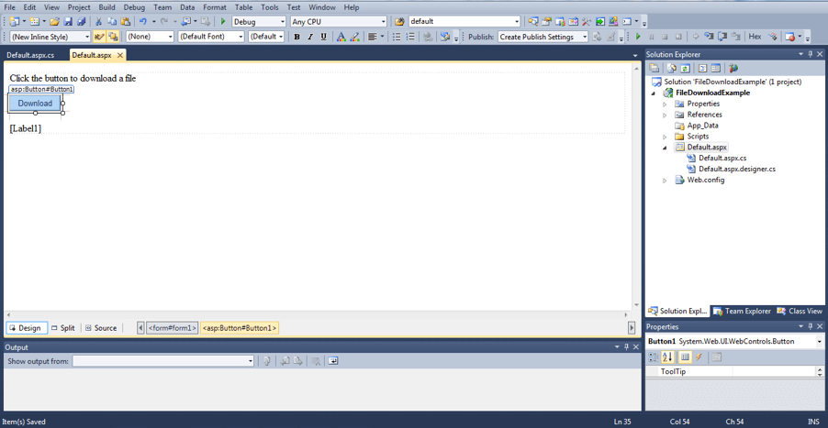Click the Hex display button
This screenshot has height=428, width=828.
pyautogui.click(x=755, y=37)
